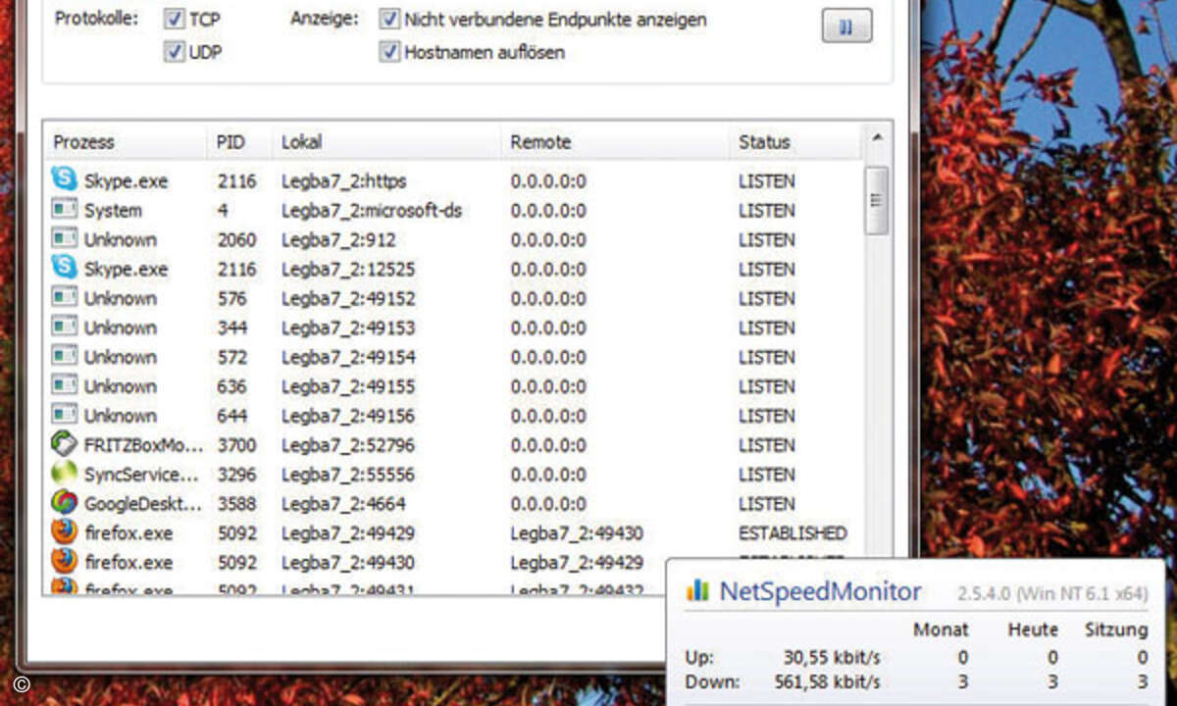Click the FRITZBoxMo... process icon
This screenshot has width=1177, height=706.
pos(64,444)
